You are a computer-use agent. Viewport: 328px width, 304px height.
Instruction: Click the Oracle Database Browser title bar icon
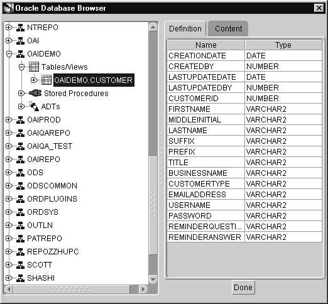click(x=9, y=8)
